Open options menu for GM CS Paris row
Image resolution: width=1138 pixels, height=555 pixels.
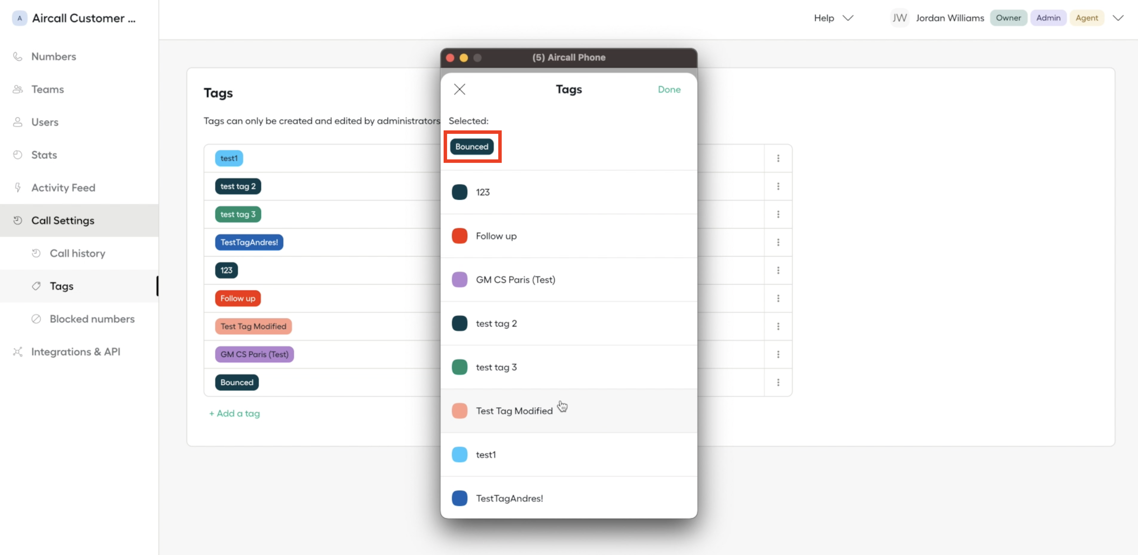[x=778, y=355]
